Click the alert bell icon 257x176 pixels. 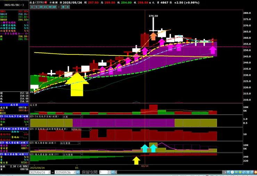coord(255,172)
